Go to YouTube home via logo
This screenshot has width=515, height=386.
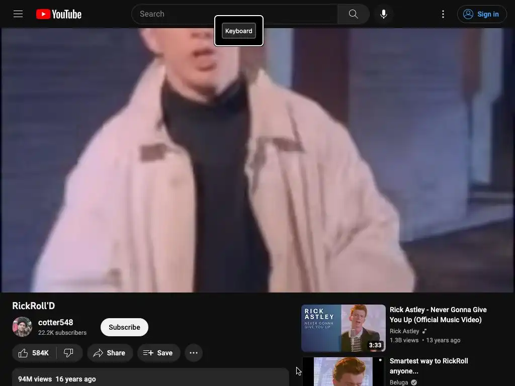(59, 14)
